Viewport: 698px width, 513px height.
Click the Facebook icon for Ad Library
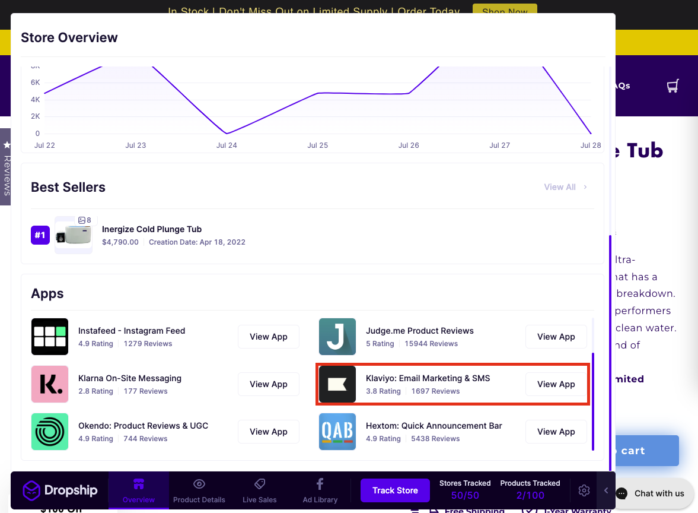[x=320, y=484]
